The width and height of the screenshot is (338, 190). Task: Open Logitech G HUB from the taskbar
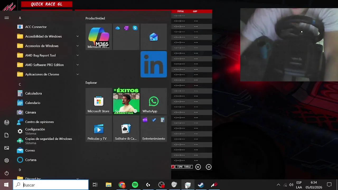(148, 185)
